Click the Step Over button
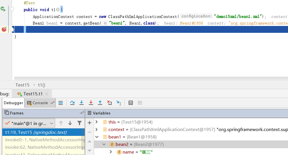The width and height of the screenshot is (288, 155). [x=72, y=103]
